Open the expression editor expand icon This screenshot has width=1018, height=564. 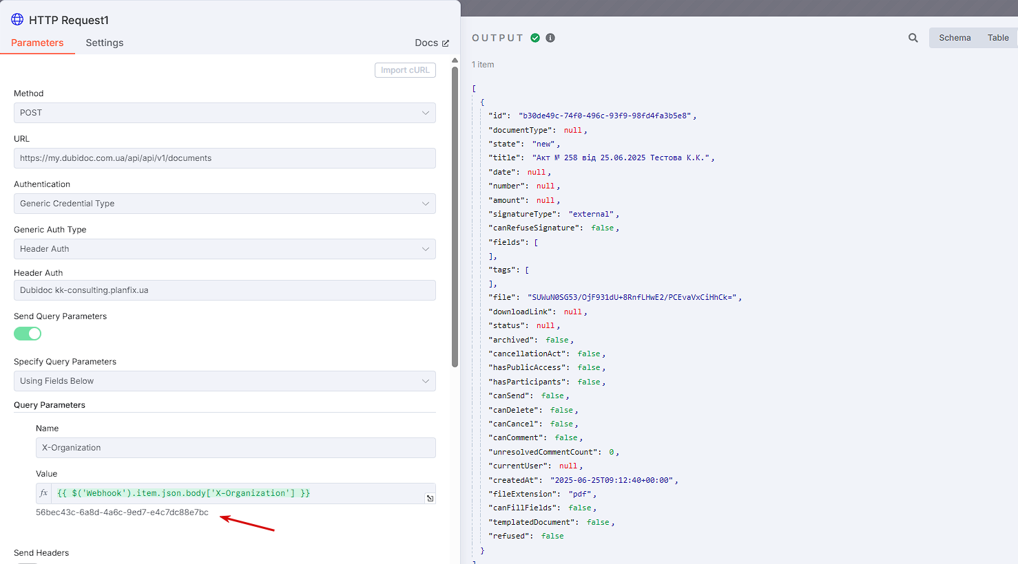tap(430, 498)
